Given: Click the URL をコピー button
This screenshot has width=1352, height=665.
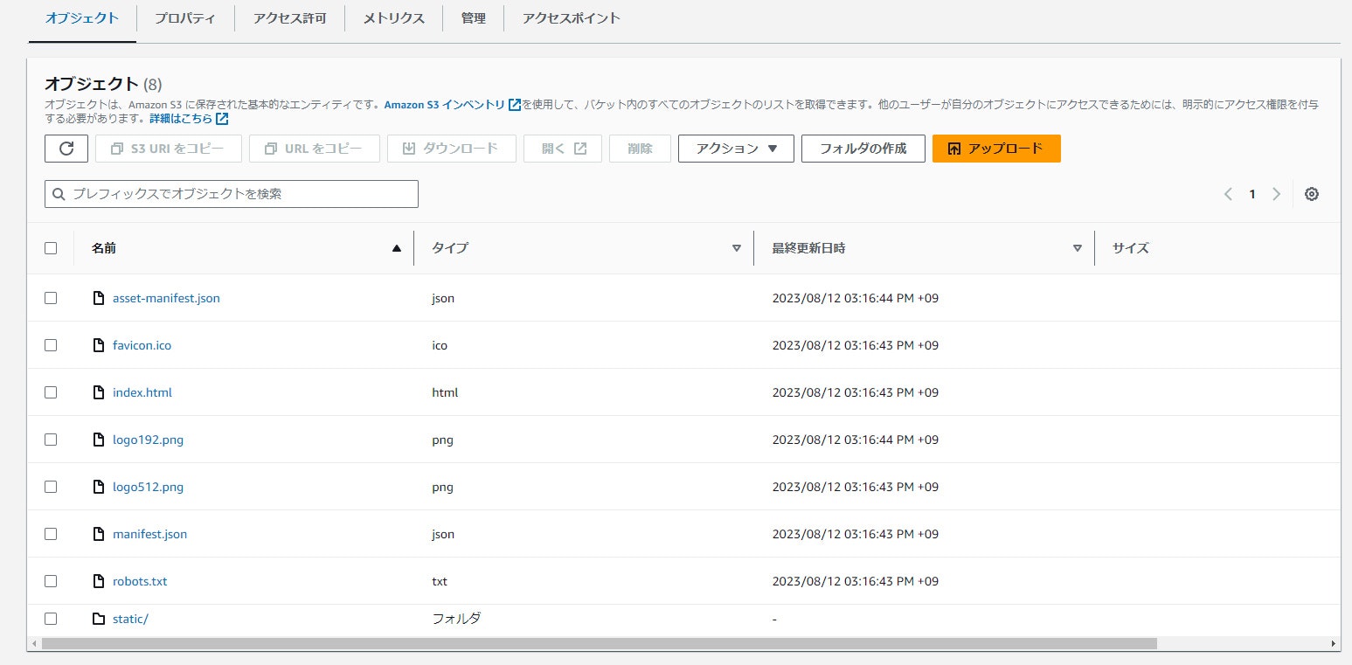Looking at the screenshot, I should click(314, 149).
